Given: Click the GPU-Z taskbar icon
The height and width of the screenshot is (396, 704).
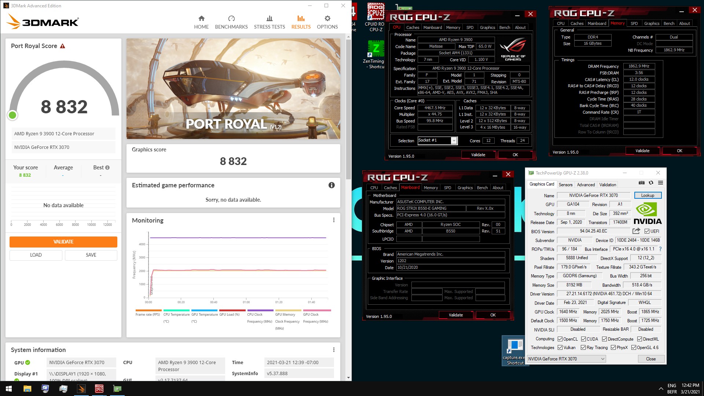Looking at the screenshot, I should pyautogui.click(x=117, y=389).
